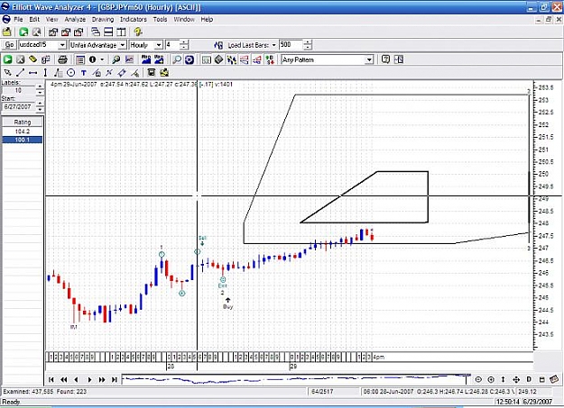
Task: Print the chart using printer icon
Action: [62, 59]
